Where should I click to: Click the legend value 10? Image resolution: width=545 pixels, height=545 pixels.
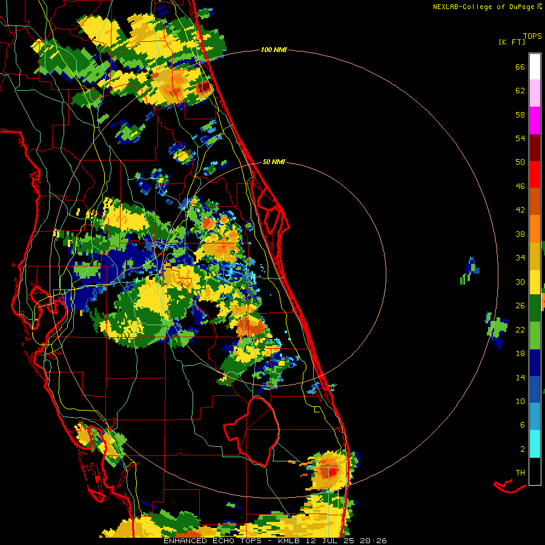520,401
